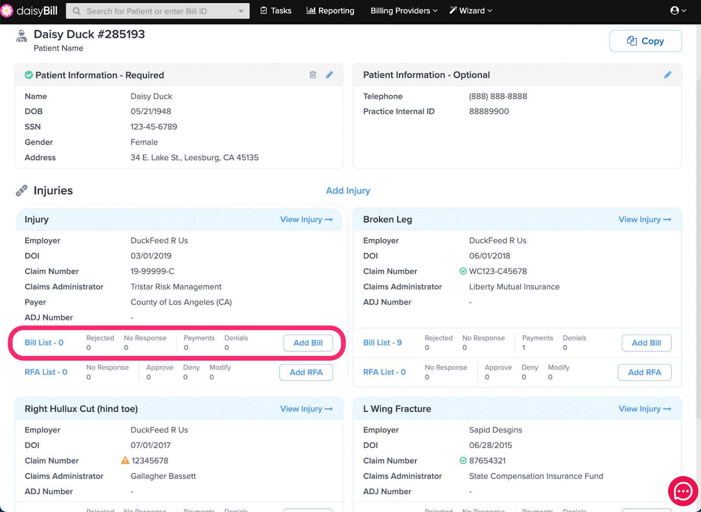
Task: Open Bill List - 9 for Broken Leg
Action: tap(382, 343)
